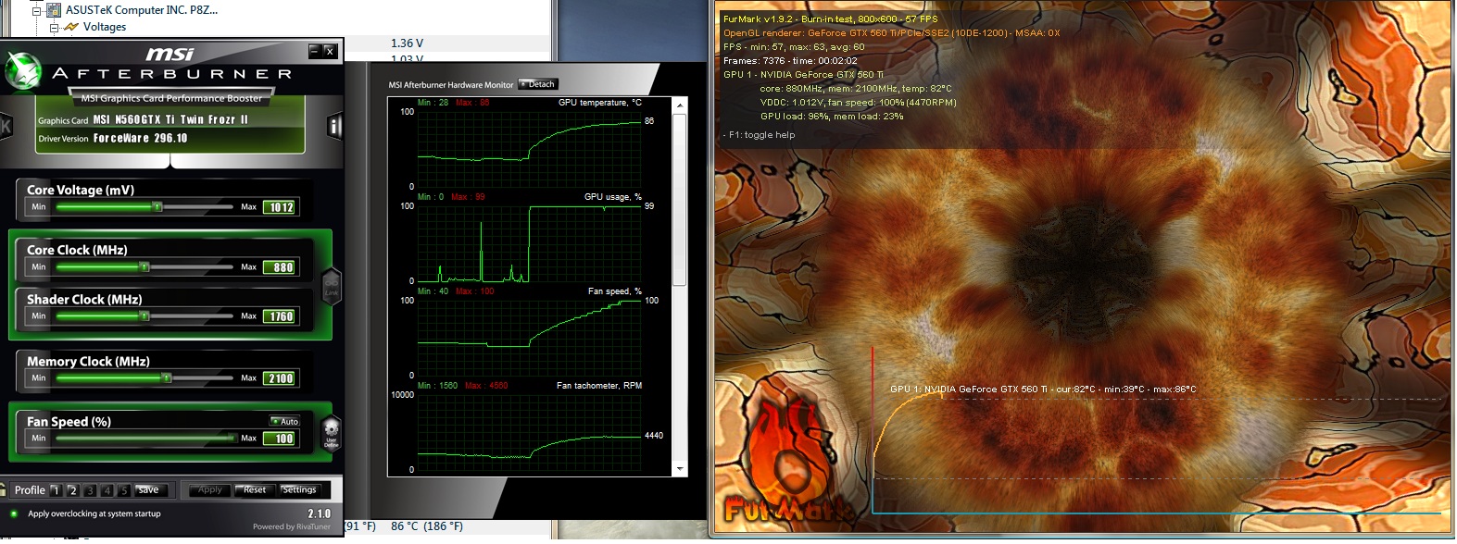Open Afterburner Settings
This screenshot has height=544, width=1457.
click(x=299, y=490)
